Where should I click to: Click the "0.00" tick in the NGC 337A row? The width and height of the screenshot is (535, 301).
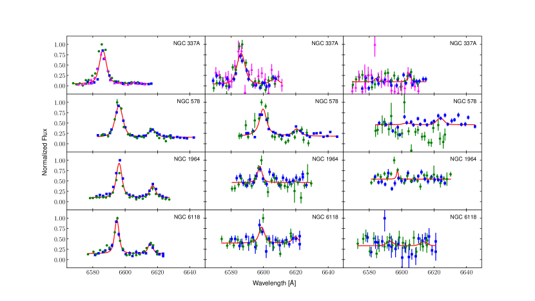(60, 86)
